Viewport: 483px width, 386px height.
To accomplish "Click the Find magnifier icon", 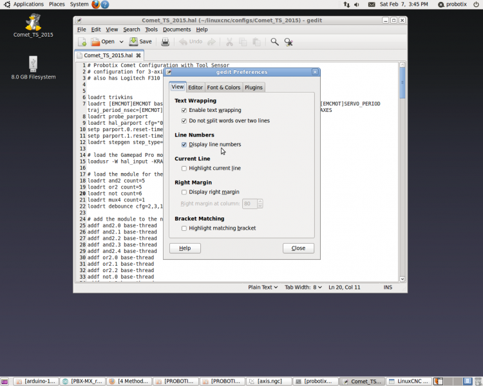I will 274,42.
